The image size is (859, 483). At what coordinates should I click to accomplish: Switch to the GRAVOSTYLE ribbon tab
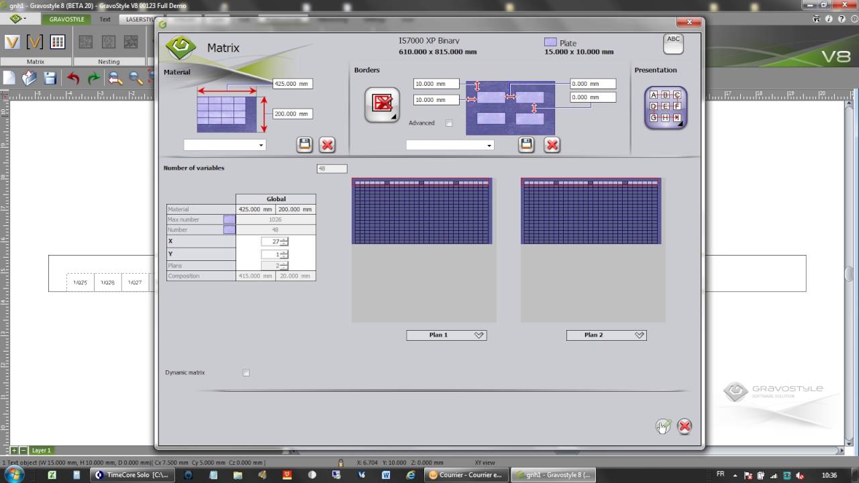(x=67, y=19)
